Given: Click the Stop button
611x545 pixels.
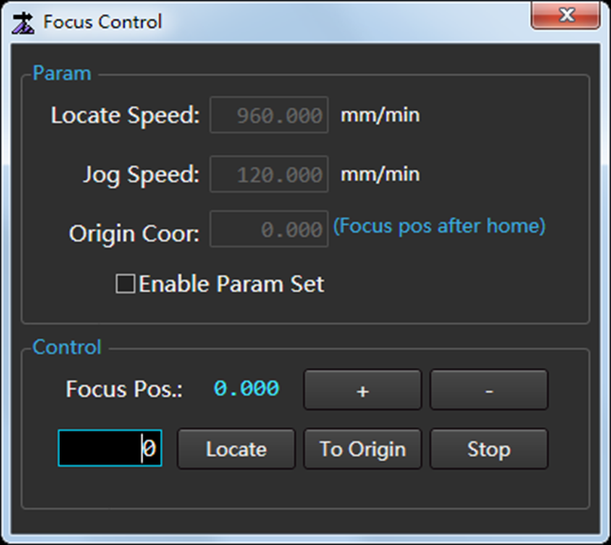Looking at the screenshot, I should pos(489,449).
